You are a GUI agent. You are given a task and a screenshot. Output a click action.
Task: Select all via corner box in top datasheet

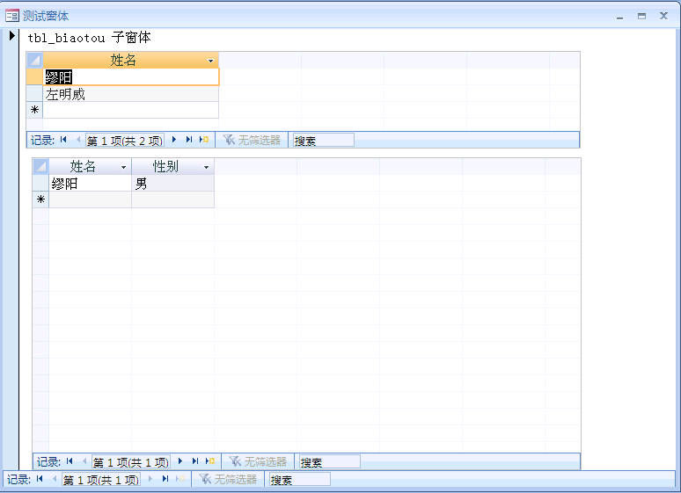click(x=34, y=60)
